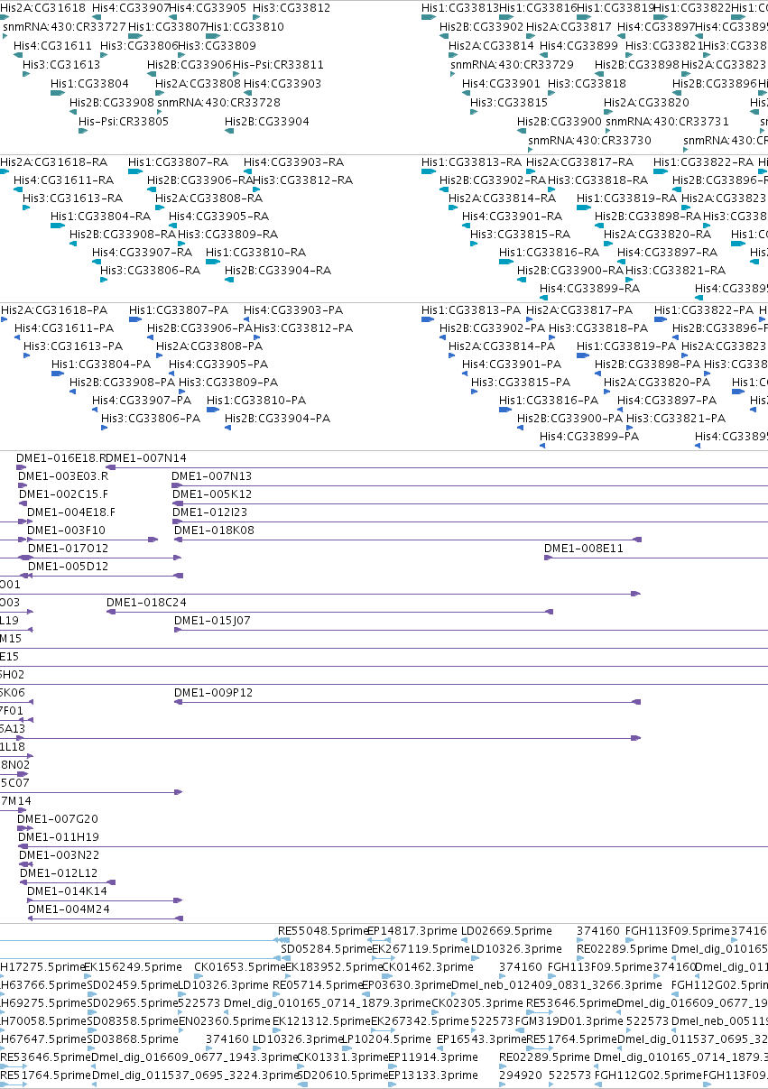
Task: Click the His2B:CG33904 gene label
Action: [267, 122]
